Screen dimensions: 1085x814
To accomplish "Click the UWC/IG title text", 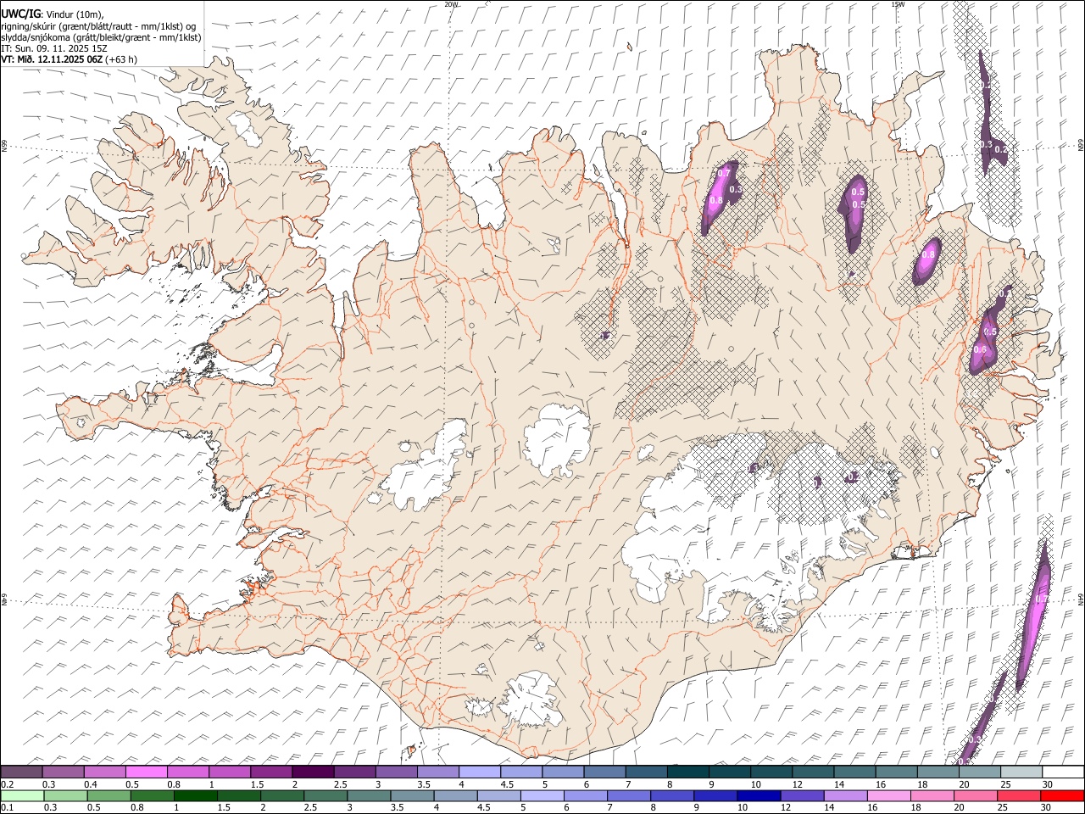I will [x=21, y=14].
